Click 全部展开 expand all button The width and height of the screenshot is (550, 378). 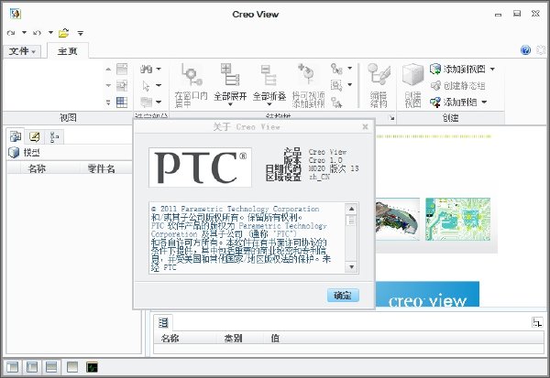click(230, 85)
